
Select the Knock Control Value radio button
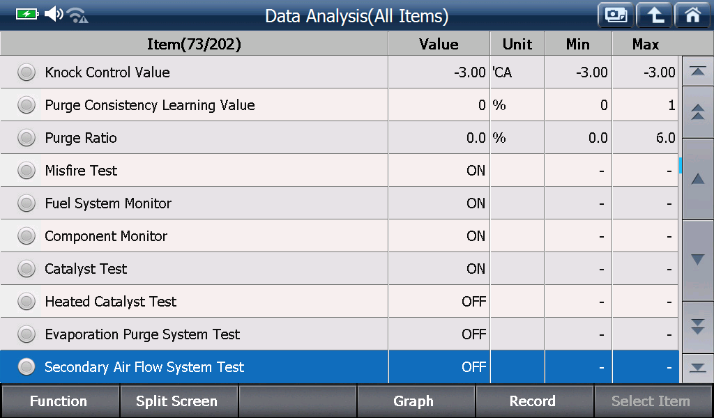(26, 72)
